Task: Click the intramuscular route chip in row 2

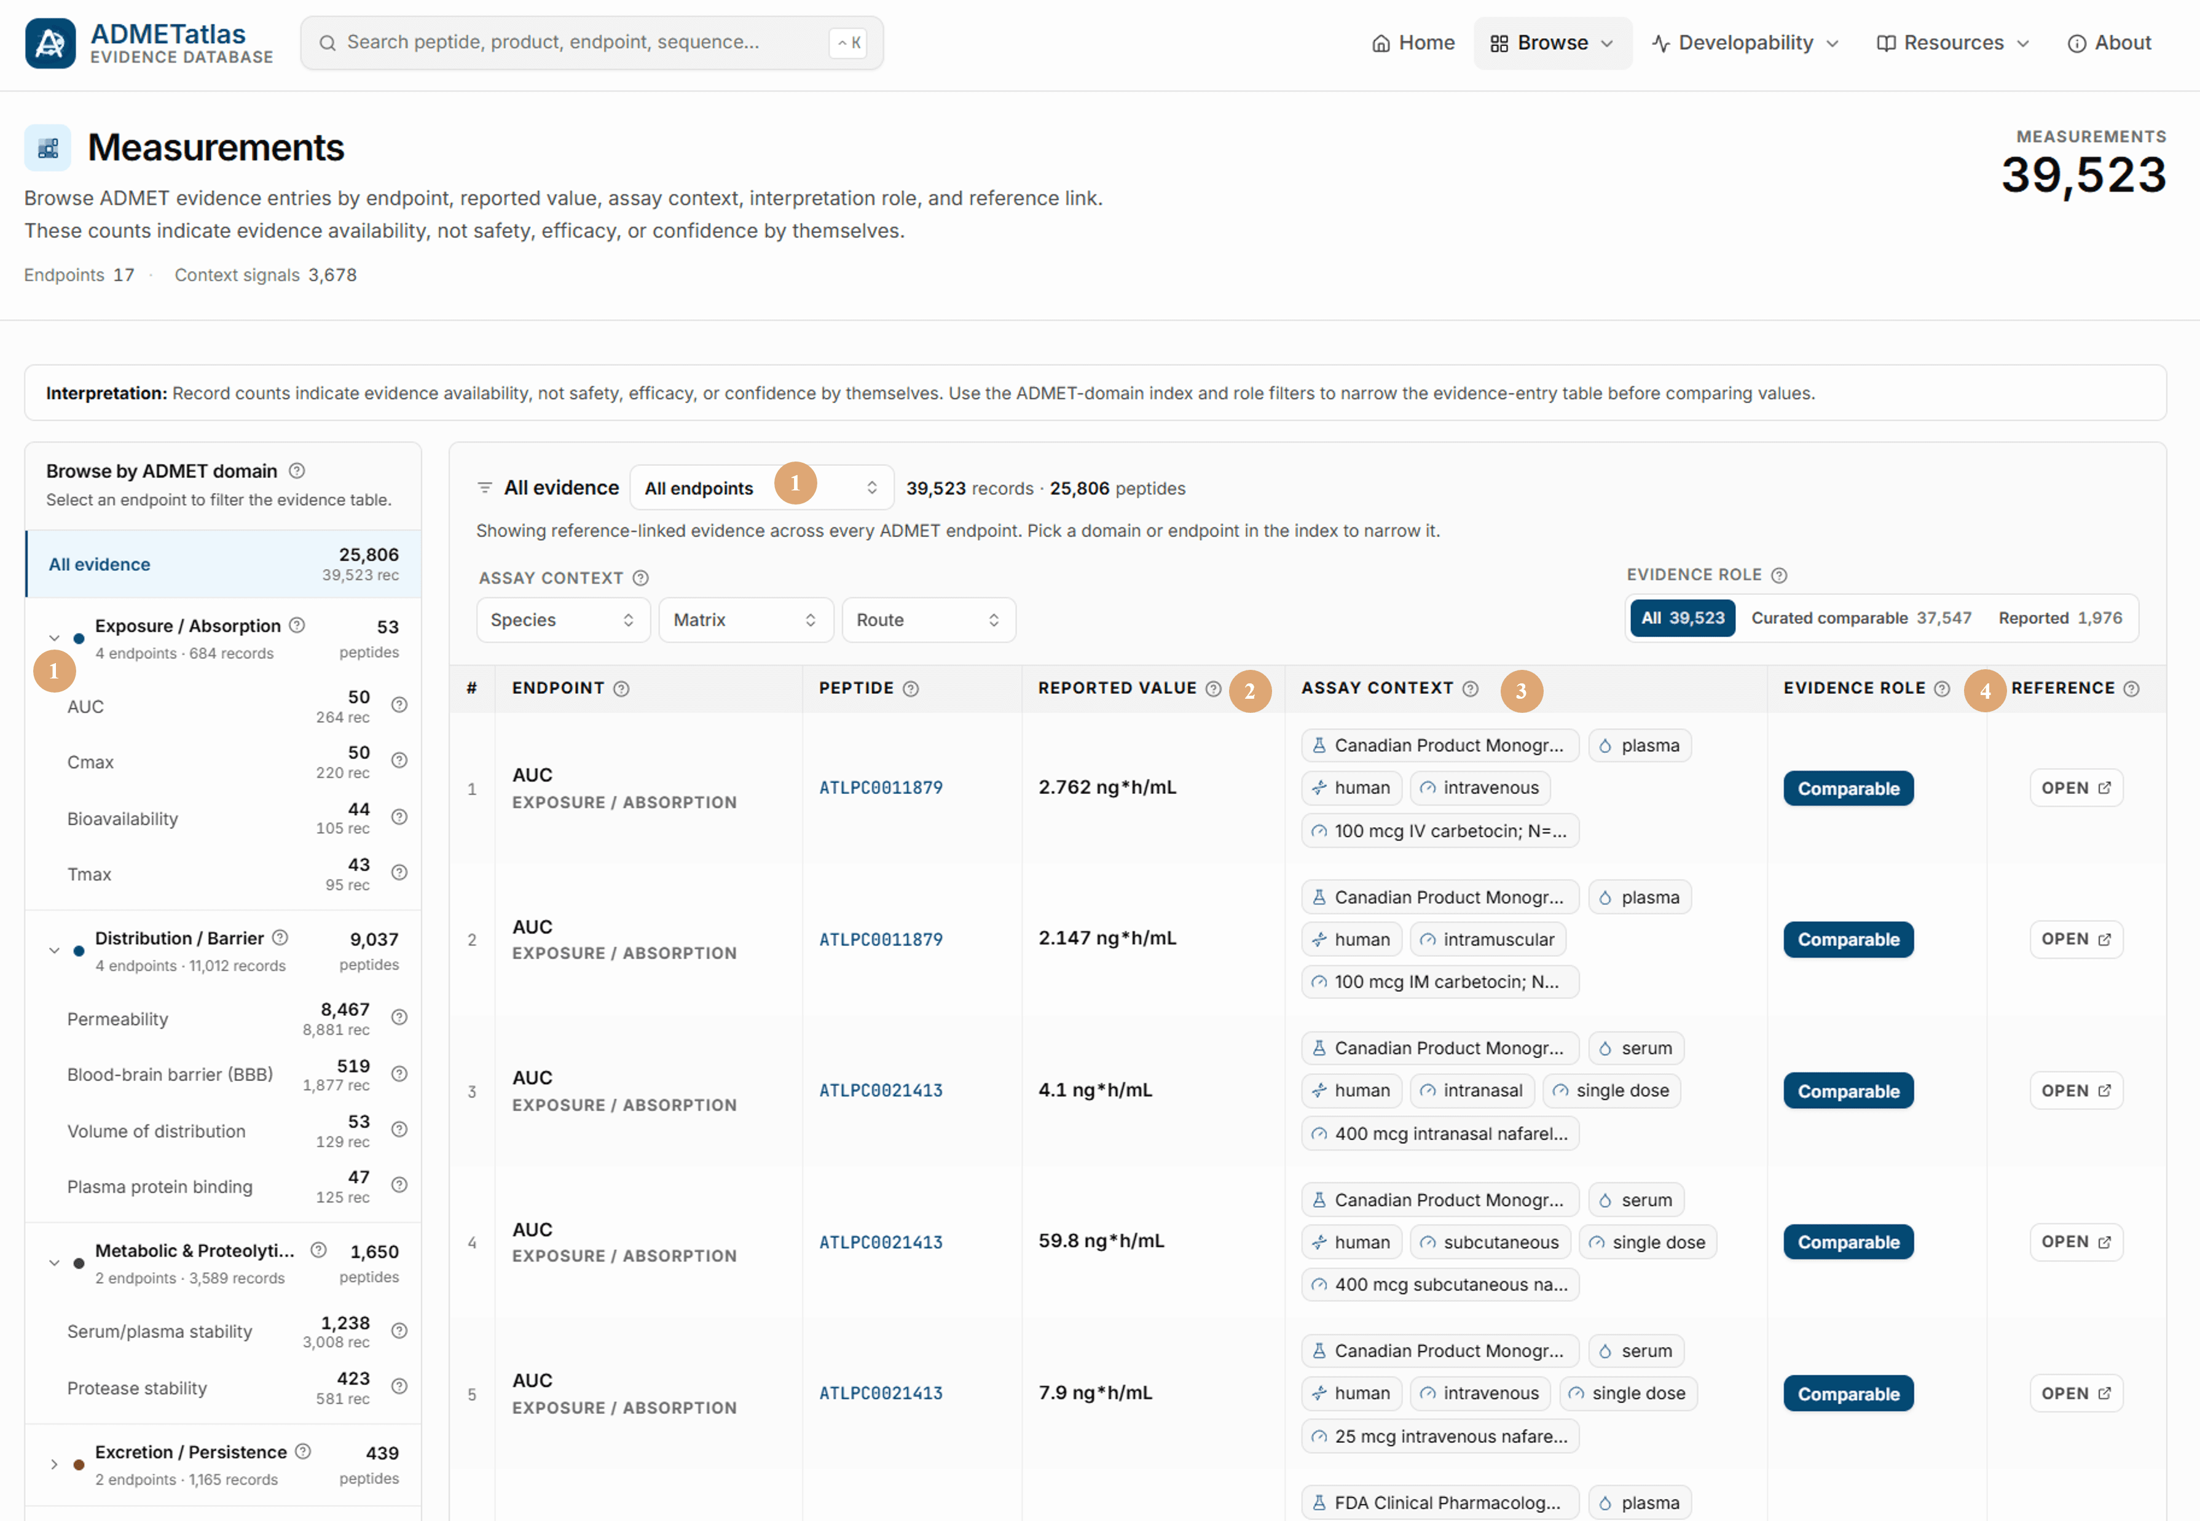Action: click(1487, 940)
